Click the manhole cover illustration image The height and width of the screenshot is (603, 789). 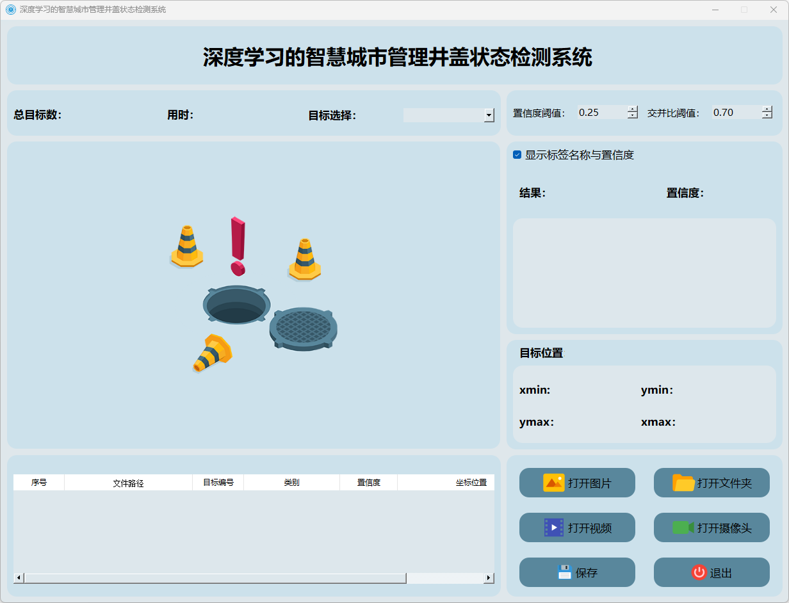(x=254, y=295)
